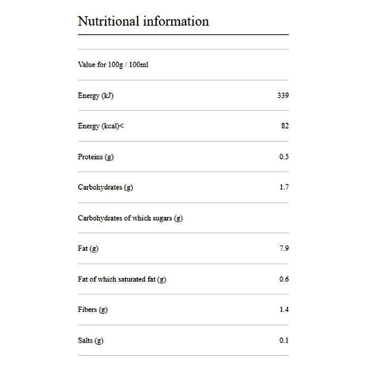Select the Fat (g) row label
Viewport: 372px width, 372px height.
click(88, 248)
